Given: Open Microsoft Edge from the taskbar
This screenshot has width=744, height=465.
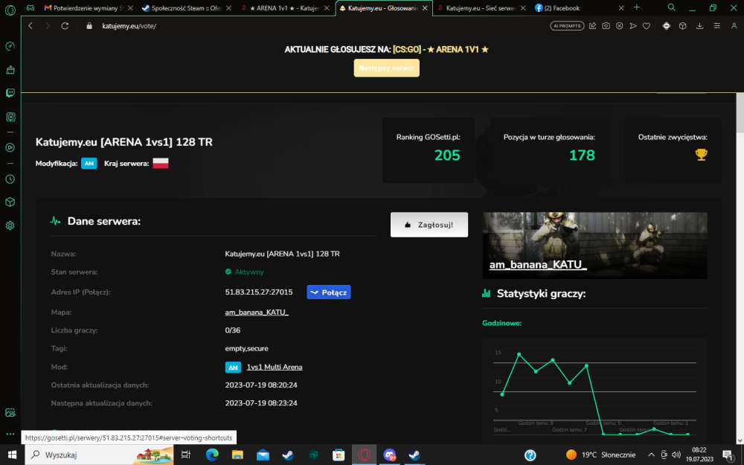Looking at the screenshot, I should tap(212, 455).
